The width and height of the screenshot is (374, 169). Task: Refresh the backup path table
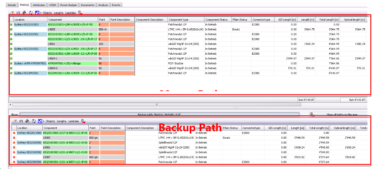[x=34, y=121]
